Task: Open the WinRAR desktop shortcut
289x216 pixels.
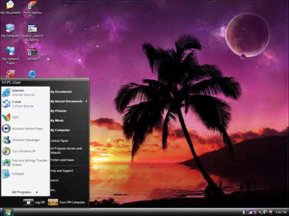Action: [x=33, y=54]
